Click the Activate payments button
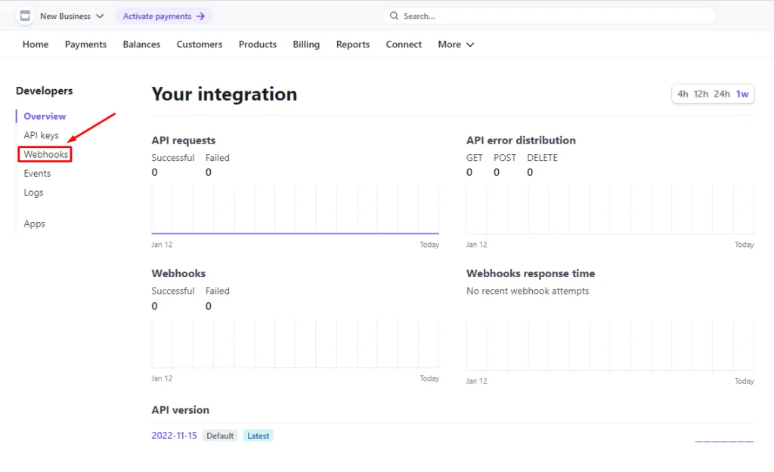774x472 pixels. coord(163,17)
